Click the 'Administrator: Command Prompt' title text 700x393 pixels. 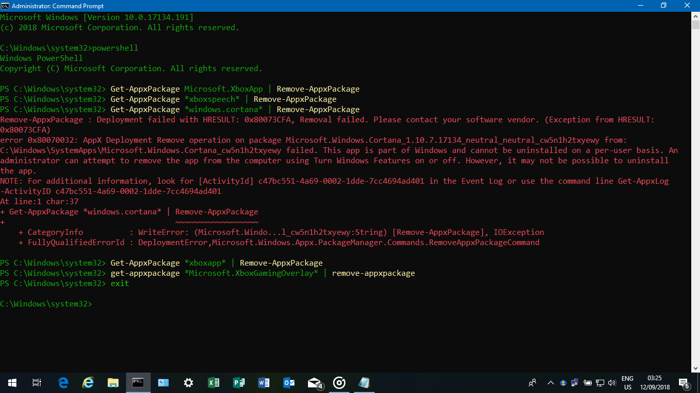coord(57,6)
